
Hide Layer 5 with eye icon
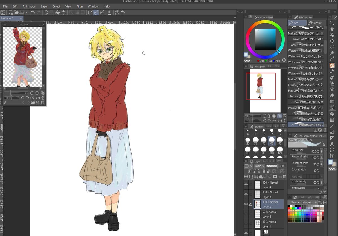tap(246, 204)
